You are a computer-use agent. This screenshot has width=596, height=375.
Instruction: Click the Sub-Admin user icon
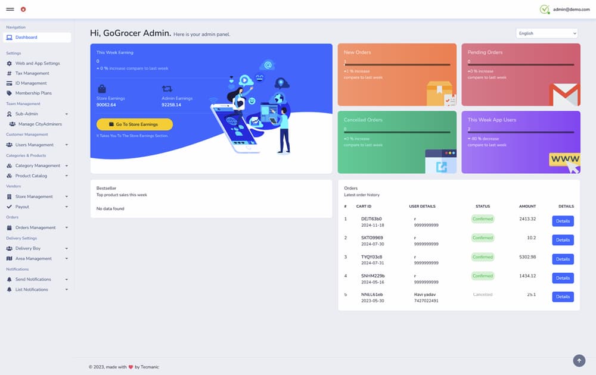(9, 114)
